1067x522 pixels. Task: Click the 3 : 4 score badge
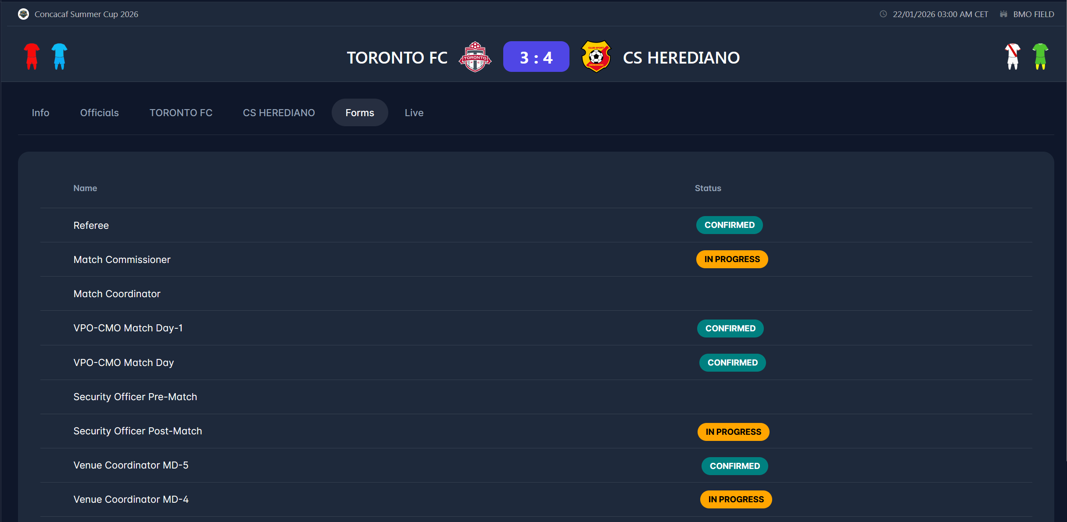(536, 57)
